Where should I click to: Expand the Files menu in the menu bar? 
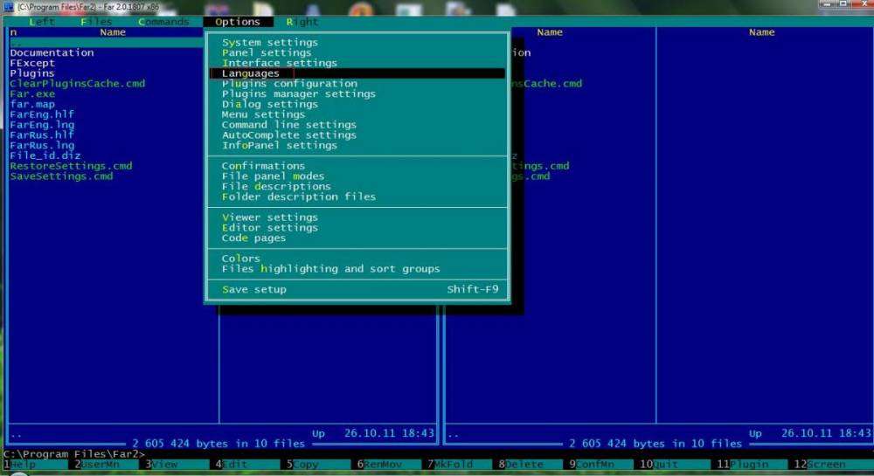click(x=96, y=22)
